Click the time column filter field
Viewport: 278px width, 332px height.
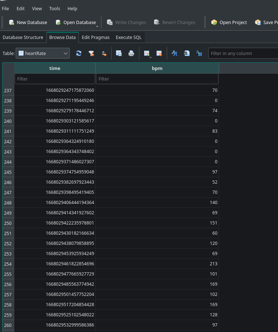click(55, 79)
